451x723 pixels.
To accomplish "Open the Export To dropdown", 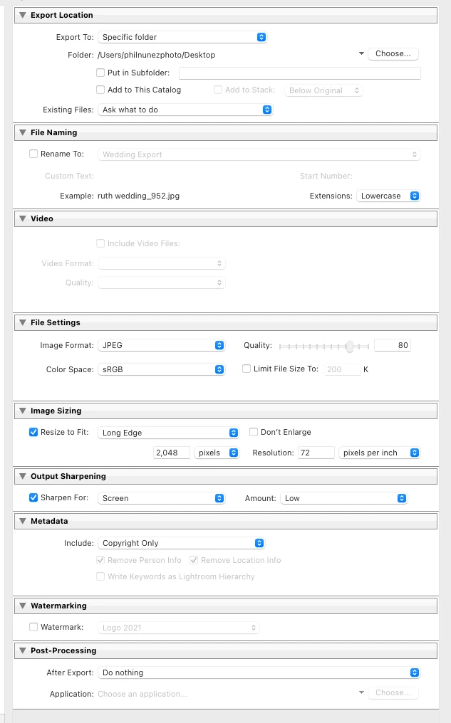I will (183, 37).
